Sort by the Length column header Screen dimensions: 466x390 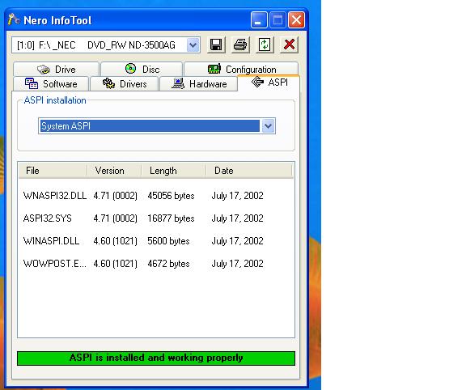click(x=174, y=171)
